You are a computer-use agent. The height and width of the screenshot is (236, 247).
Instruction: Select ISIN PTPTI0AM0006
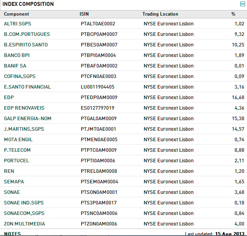coord(98,161)
